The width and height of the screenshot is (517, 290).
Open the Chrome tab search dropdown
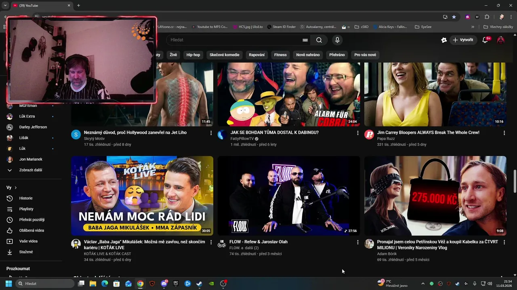click(5, 5)
